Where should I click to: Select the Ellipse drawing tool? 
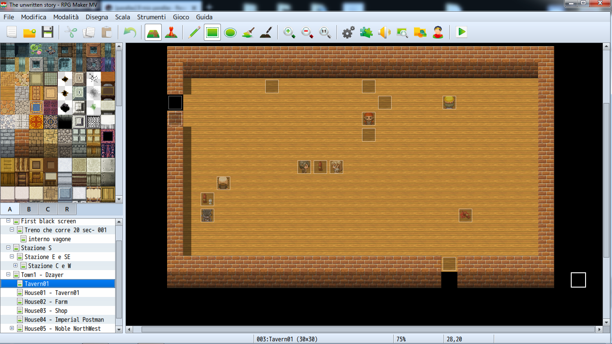coord(230,32)
